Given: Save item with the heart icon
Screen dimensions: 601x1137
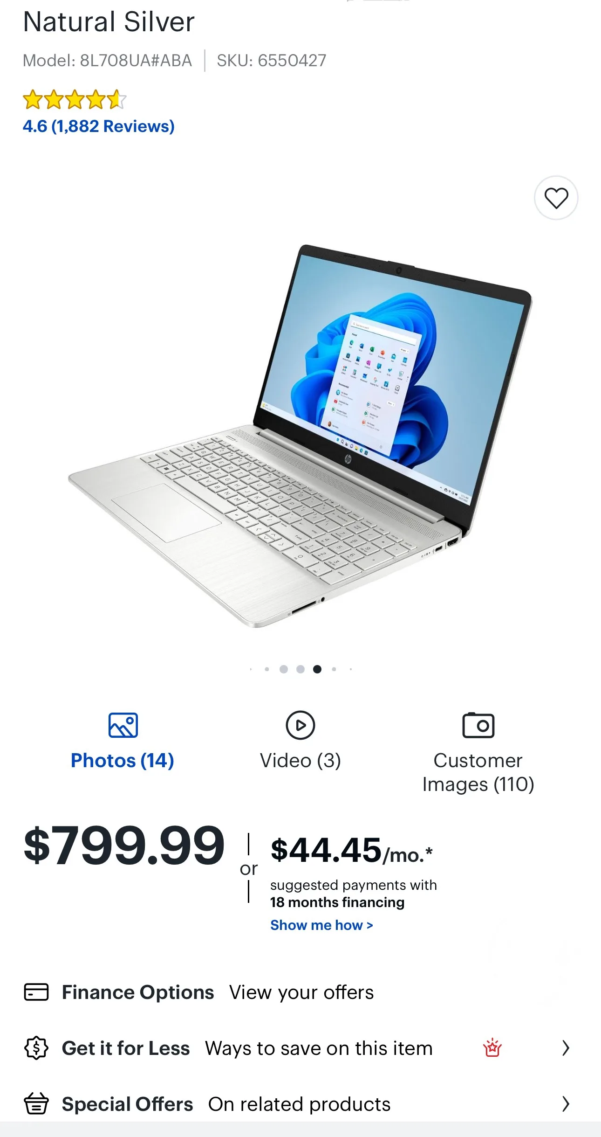Looking at the screenshot, I should pos(556,198).
